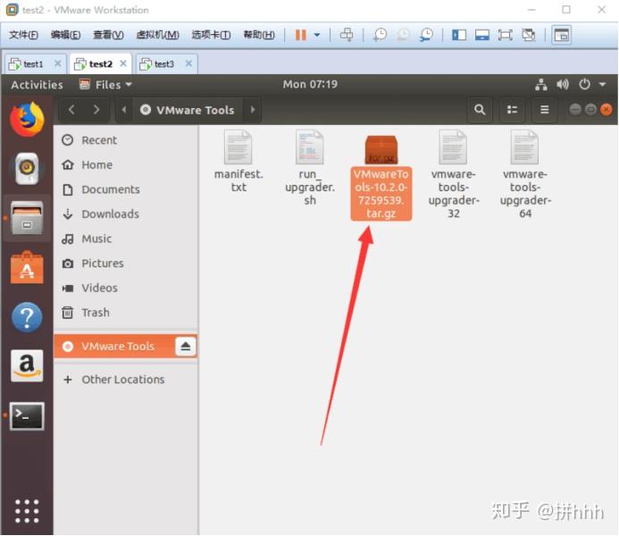The height and width of the screenshot is (536, 619).
Task: Expand the Ubuntu system menu arrow
Action: (602, 84)
